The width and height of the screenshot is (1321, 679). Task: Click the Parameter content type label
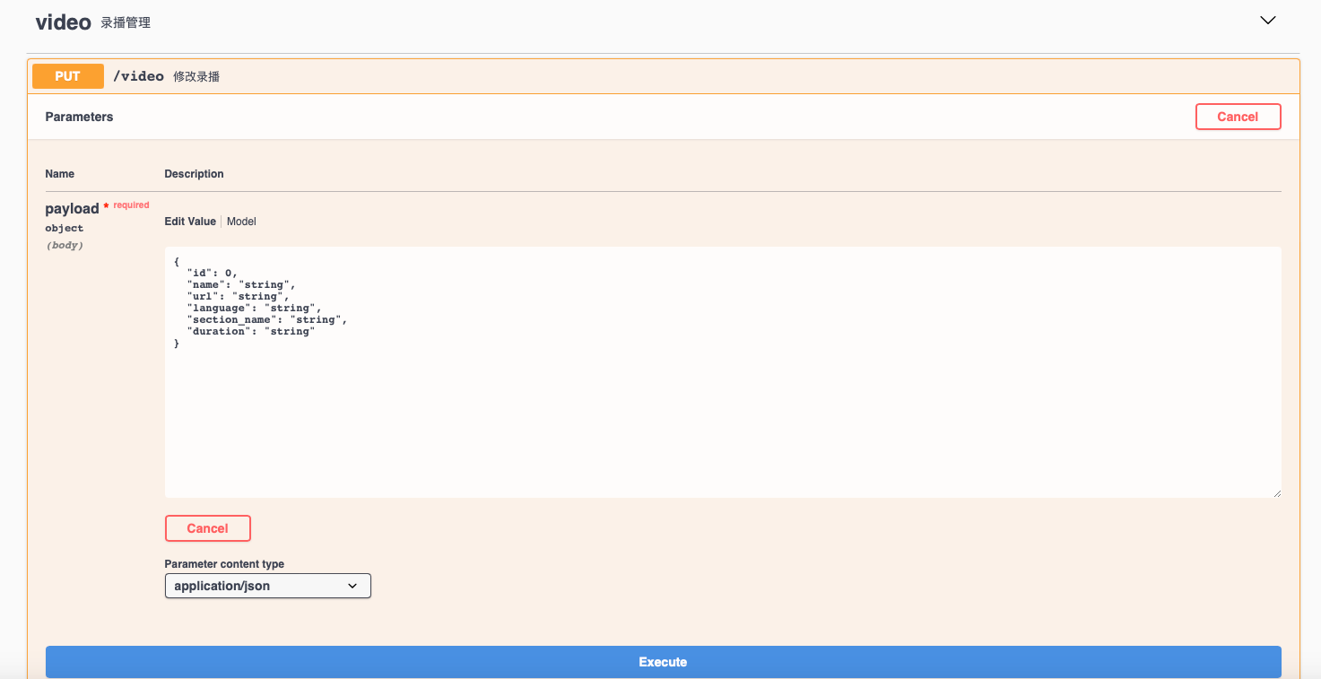[x=224, y=564]
